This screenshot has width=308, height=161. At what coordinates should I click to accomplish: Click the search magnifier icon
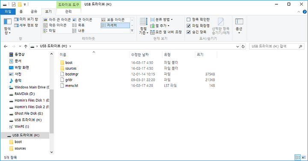coord(300,47)
